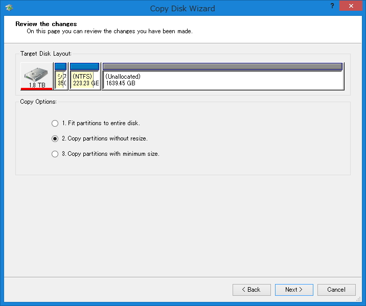Choose Copy partitions without resize

point(100,138)
